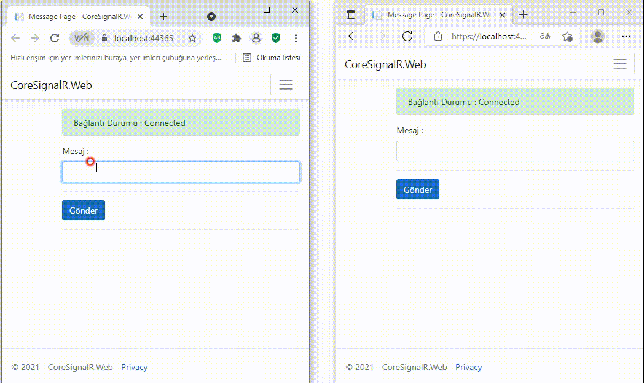Click Edge translate icon

point(545,36)
